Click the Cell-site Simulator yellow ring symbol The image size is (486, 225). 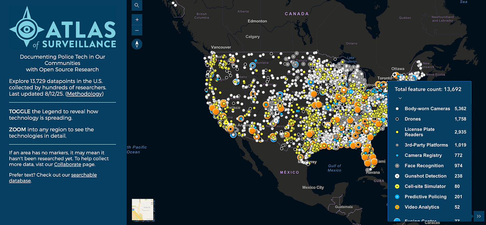(397, 186)
